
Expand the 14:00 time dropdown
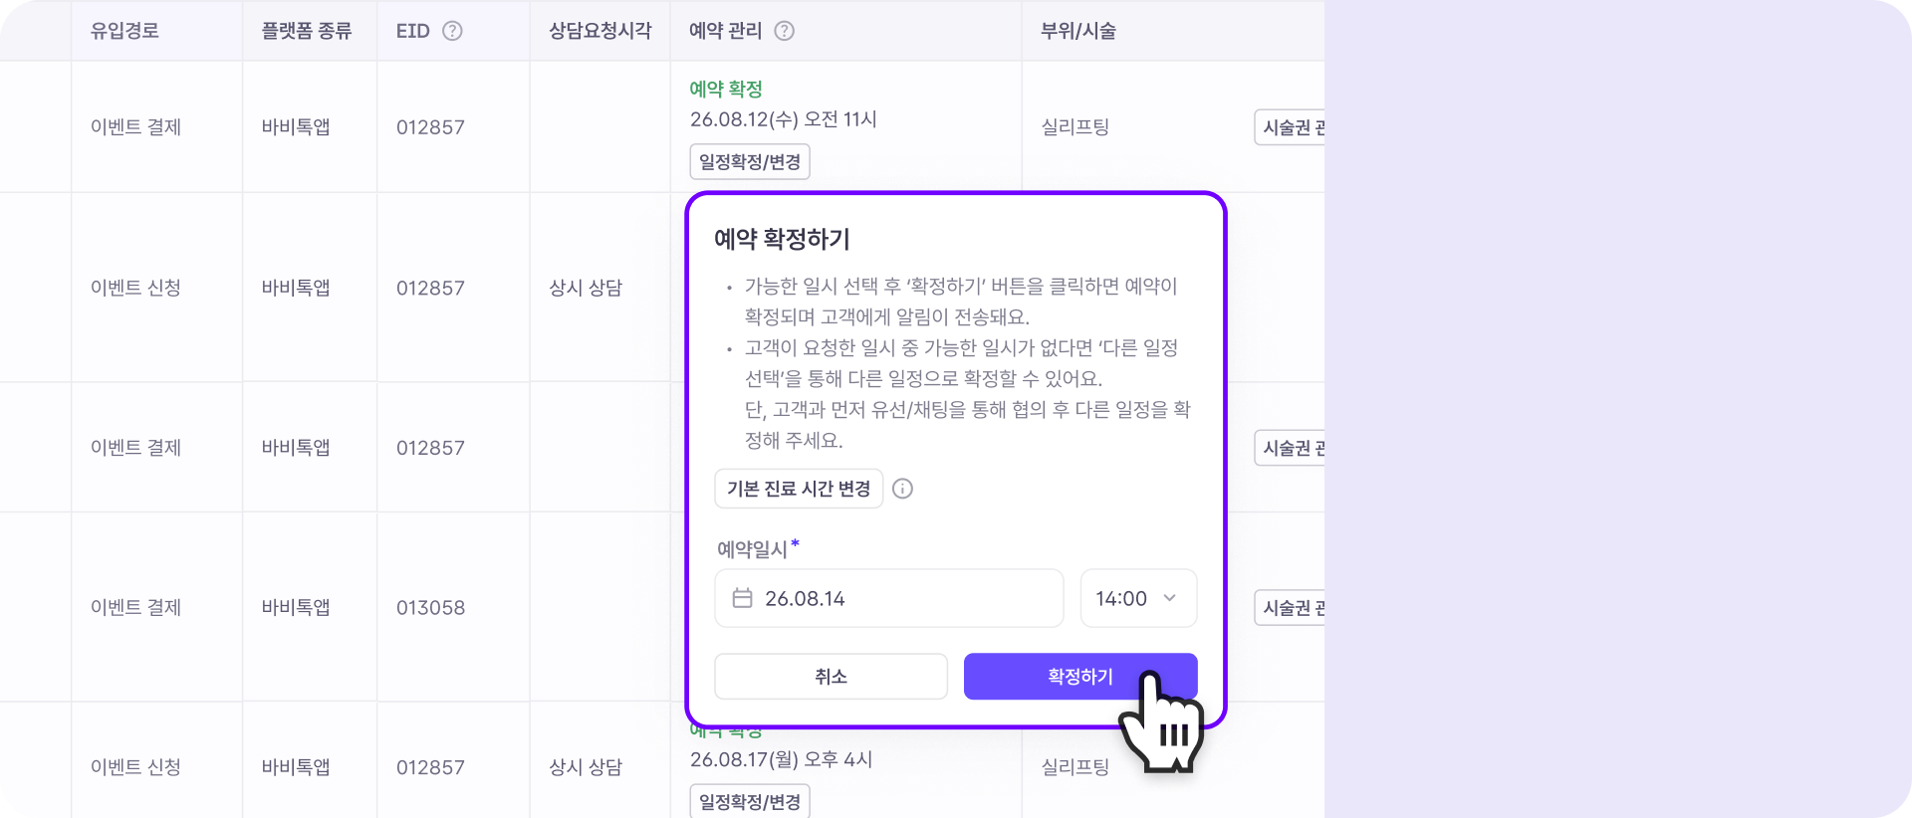[x=1138, y=598]
